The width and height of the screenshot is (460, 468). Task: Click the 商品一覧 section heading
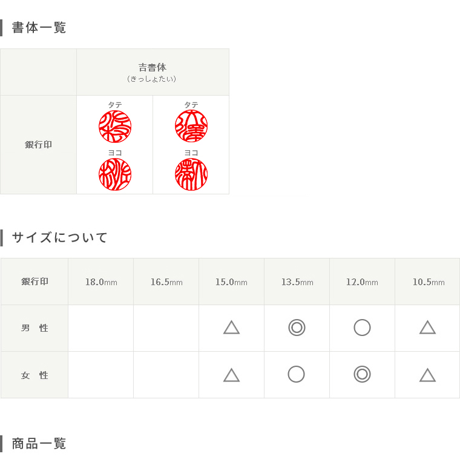tap(39, 444)
